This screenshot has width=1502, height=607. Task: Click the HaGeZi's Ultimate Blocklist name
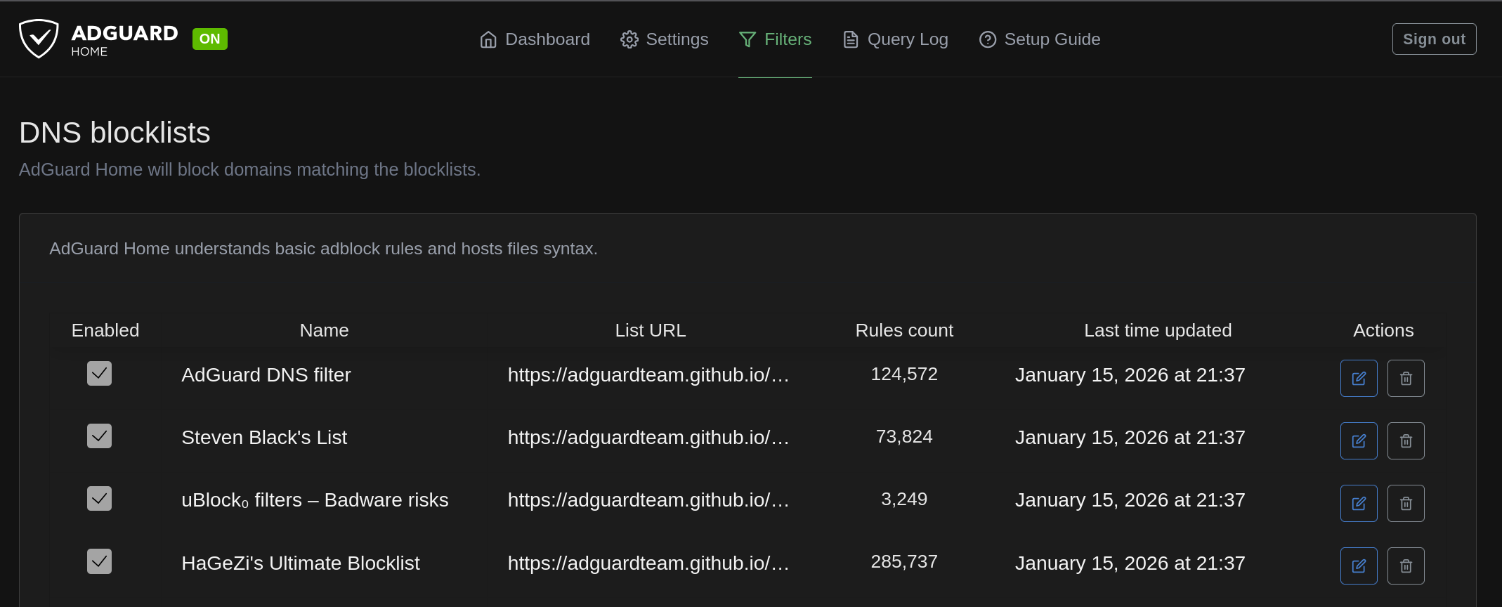[x=301, y=563]
